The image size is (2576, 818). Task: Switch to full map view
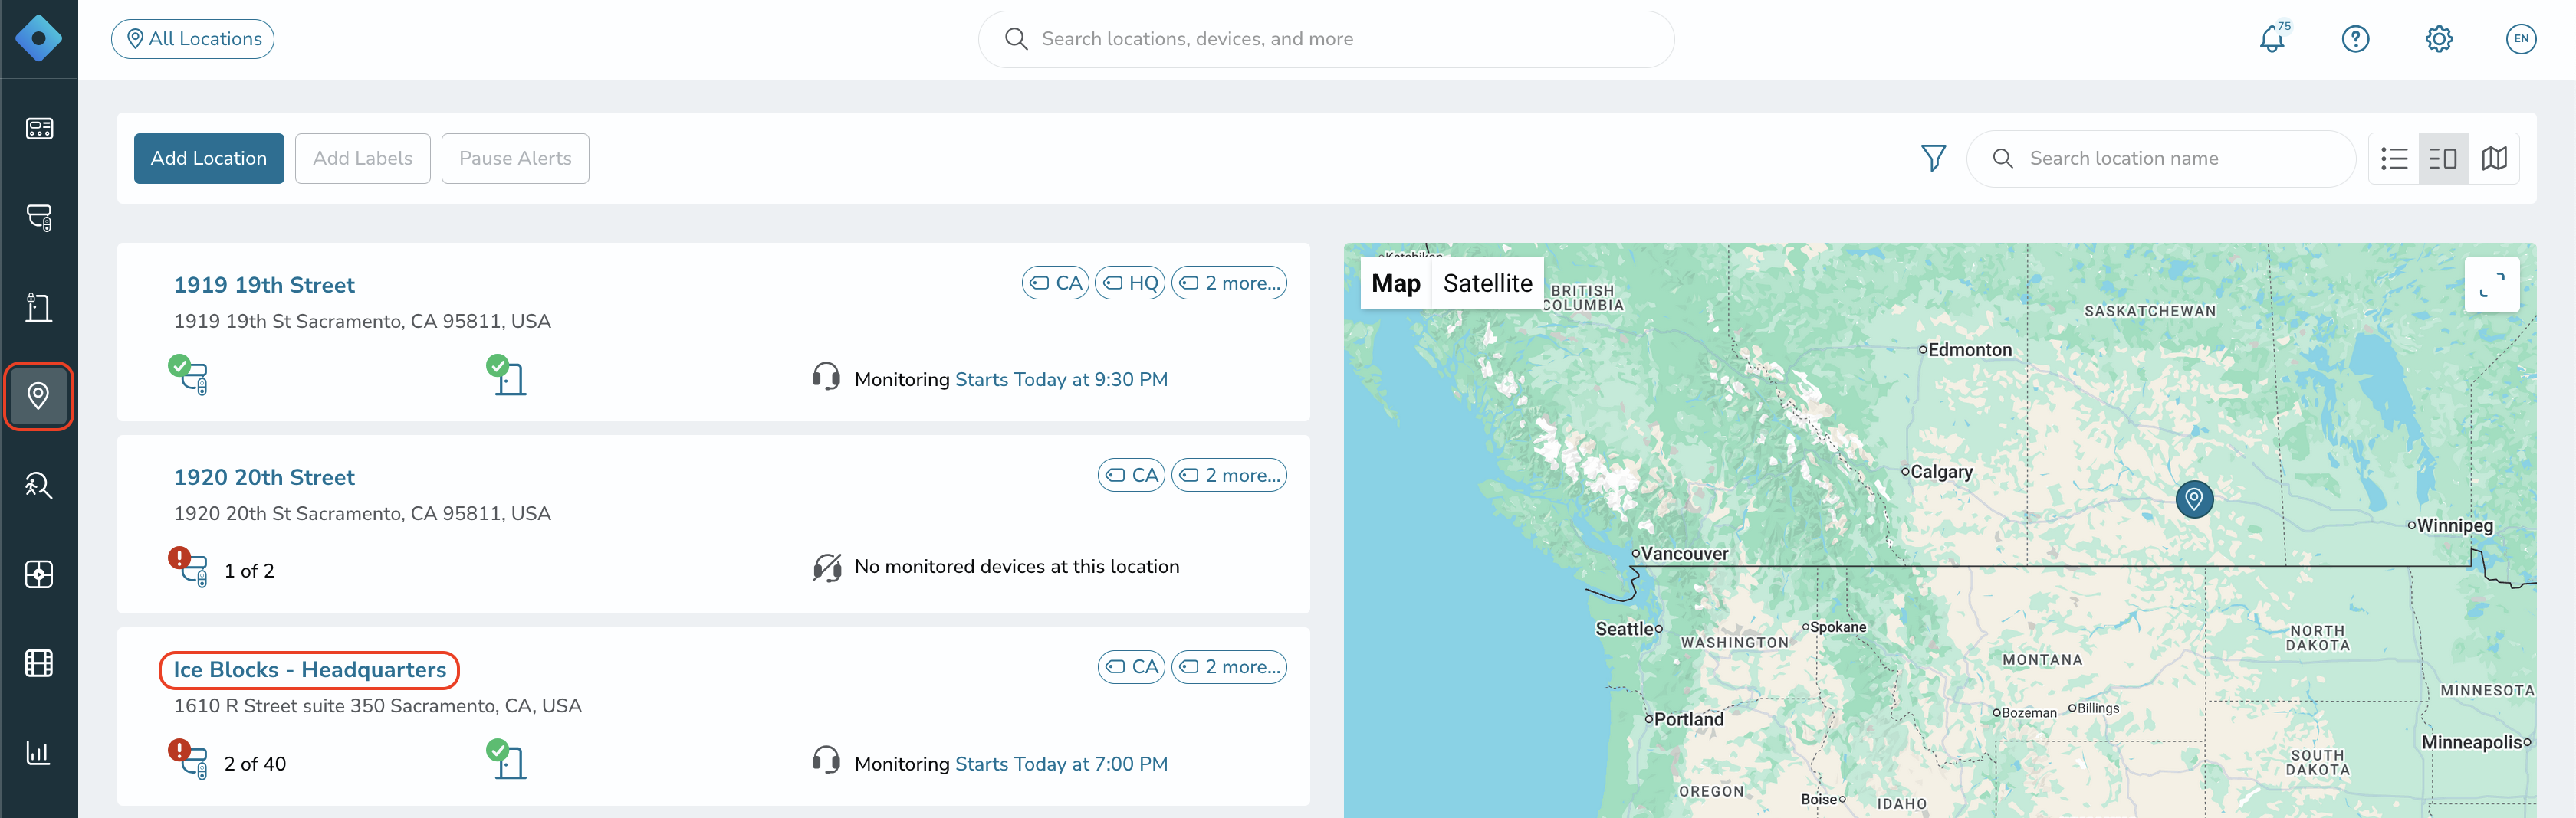point(2494,159)
